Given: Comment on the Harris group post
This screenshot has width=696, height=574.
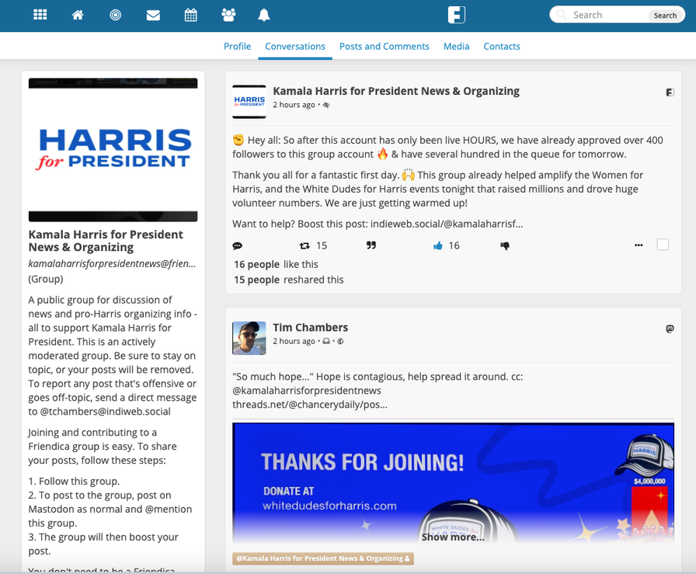Looking at the screenshot, I should (238, 245).
